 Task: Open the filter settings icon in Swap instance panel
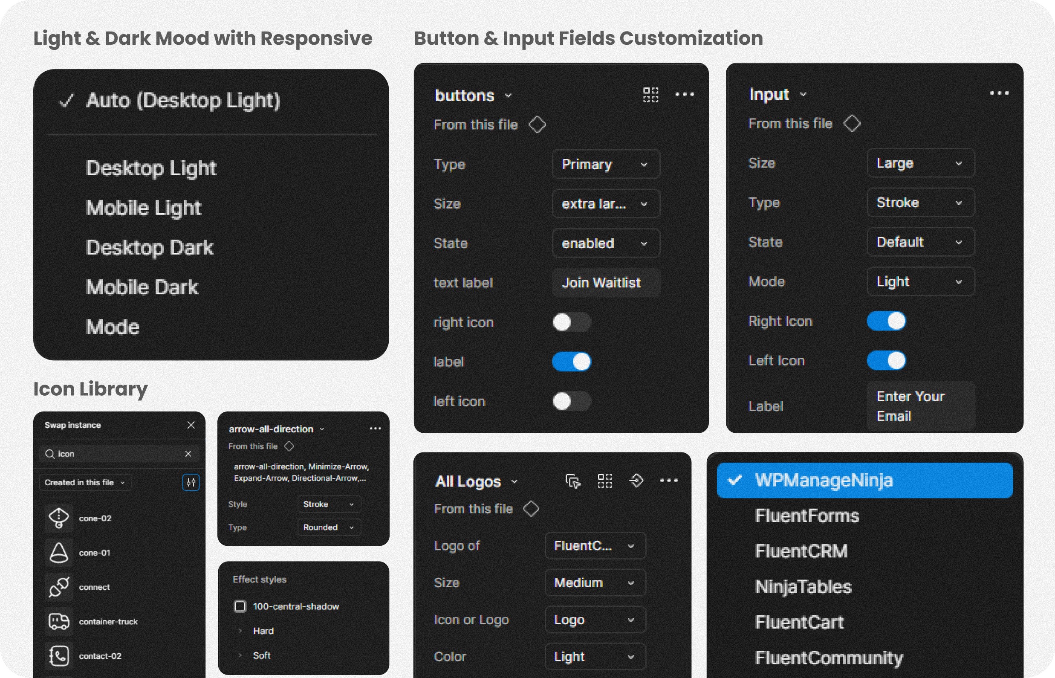pos(191,482)
